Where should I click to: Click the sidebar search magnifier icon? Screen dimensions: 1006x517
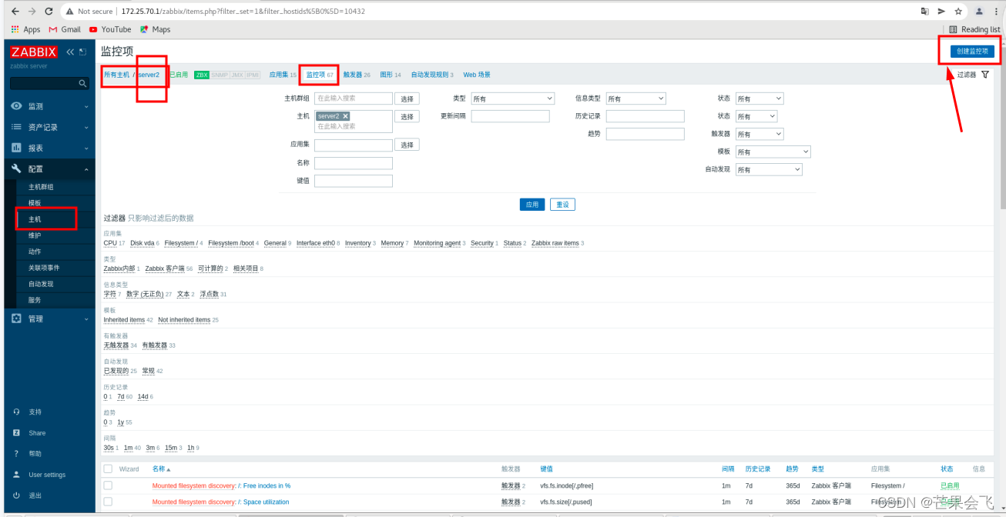pyautogui.click(x=83, y=83)
